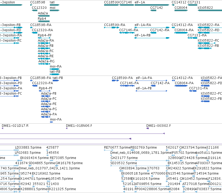Select the RE70677.5prime EST label

[117, 148]
